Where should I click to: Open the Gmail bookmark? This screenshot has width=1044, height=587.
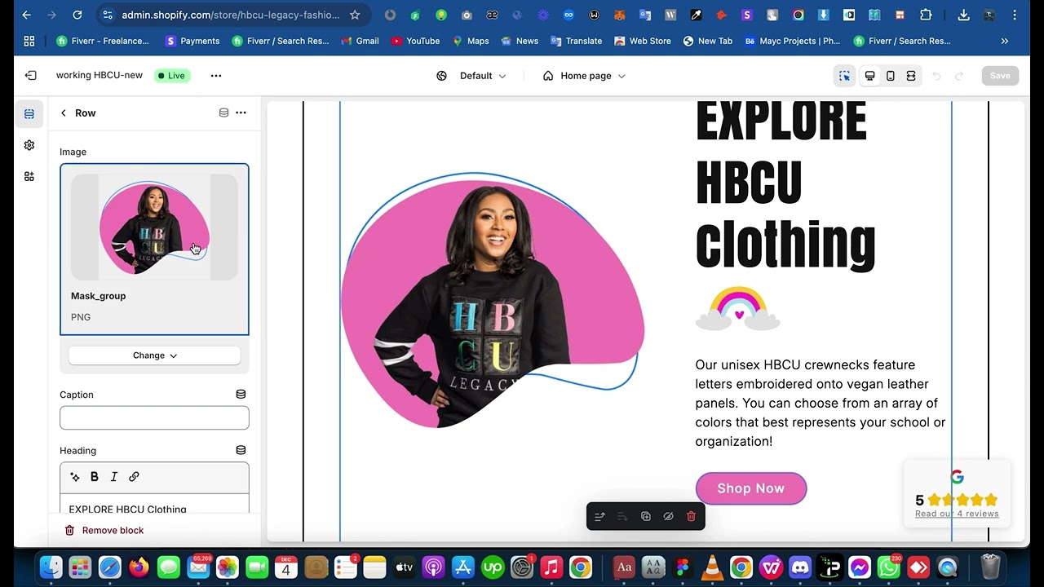(x=360, y=41)
